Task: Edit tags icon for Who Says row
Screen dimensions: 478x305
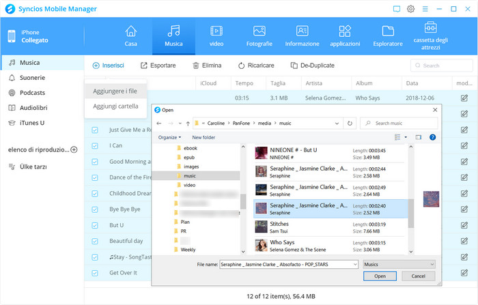Action: point(464,98)
